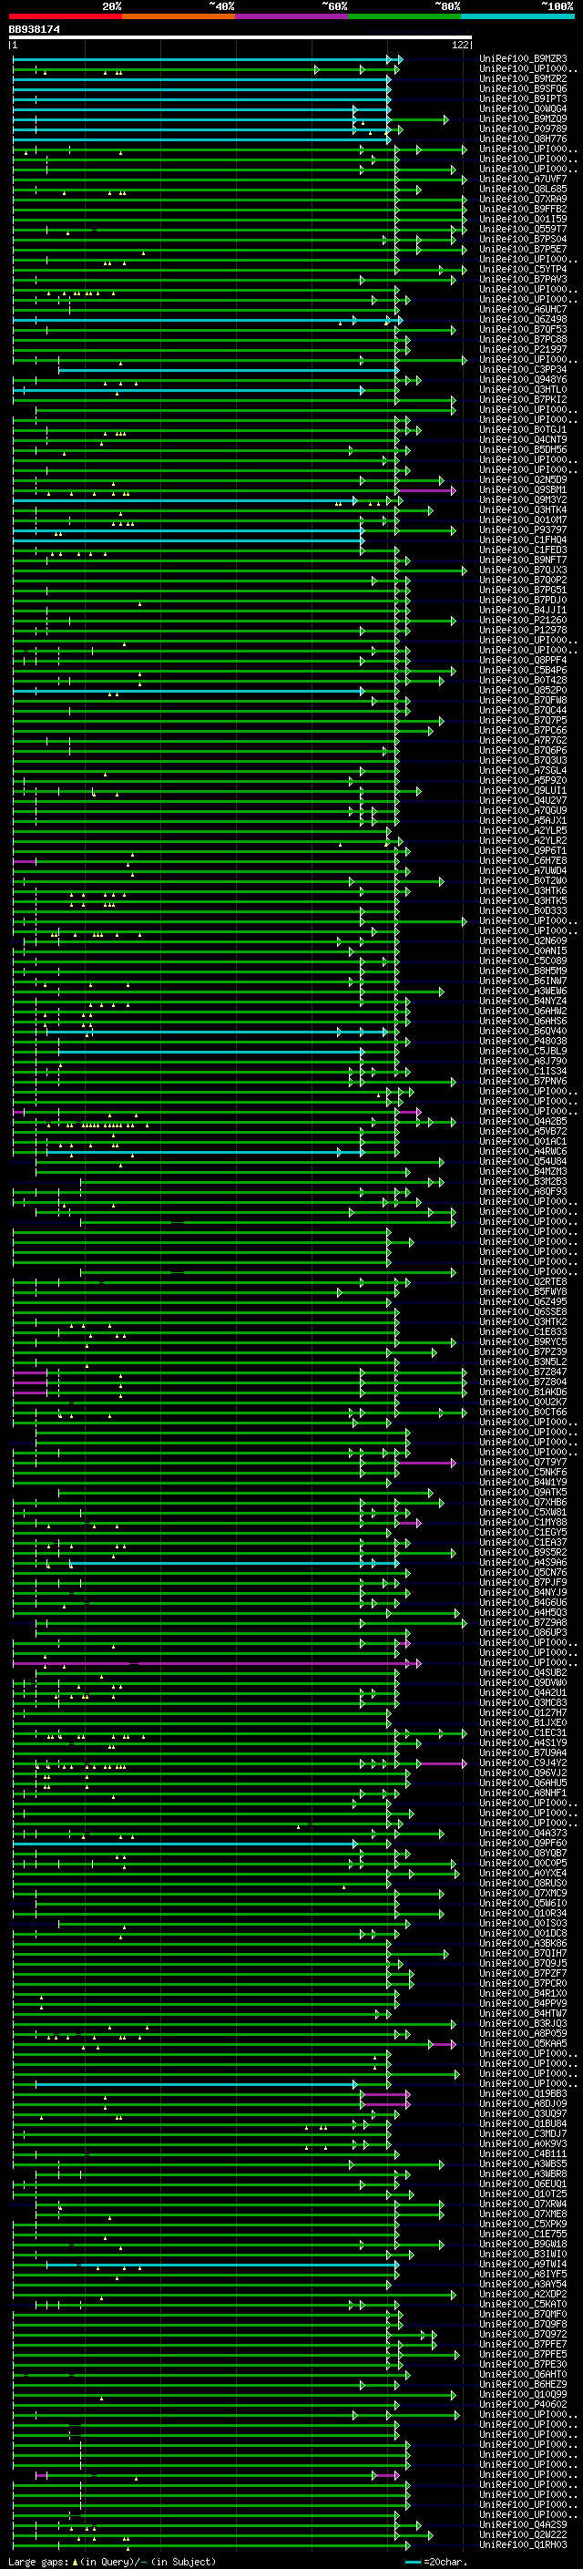Click label UniRef100_A2YLR5

point(523,831)
